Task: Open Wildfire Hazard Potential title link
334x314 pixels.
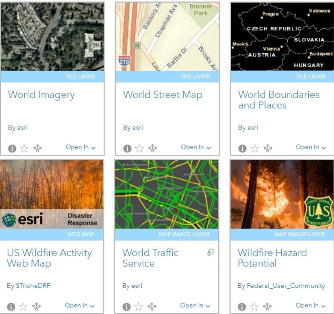Action: pos(272,258)
